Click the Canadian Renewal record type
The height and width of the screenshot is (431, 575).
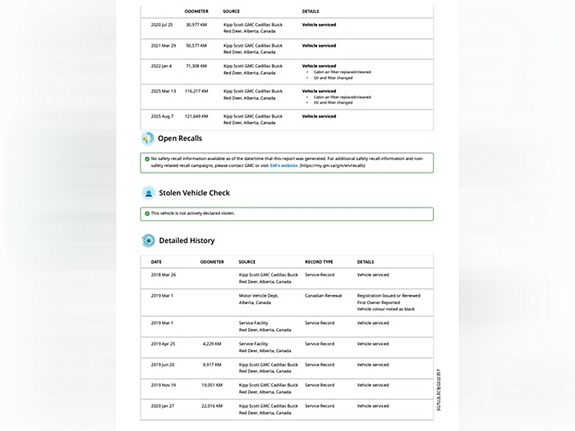point(323,296)
